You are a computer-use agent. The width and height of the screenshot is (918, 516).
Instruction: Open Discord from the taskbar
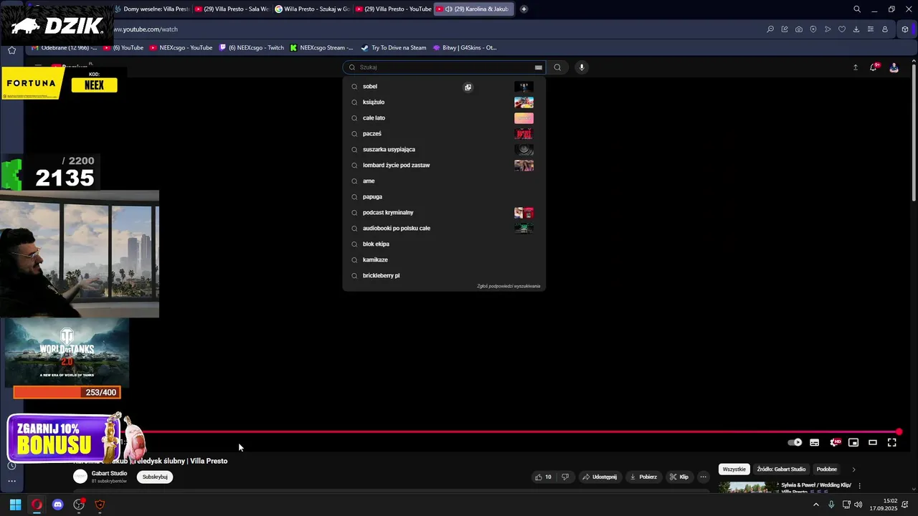pyautogui.click(x=57, y=505)
